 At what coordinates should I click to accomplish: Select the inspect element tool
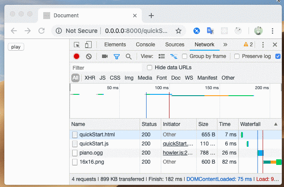pos(77,45)
